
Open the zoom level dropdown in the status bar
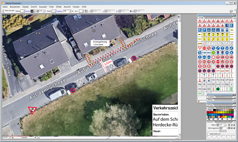coord(9,138)
